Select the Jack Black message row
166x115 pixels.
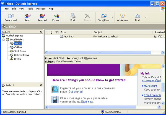click(105, 36)
